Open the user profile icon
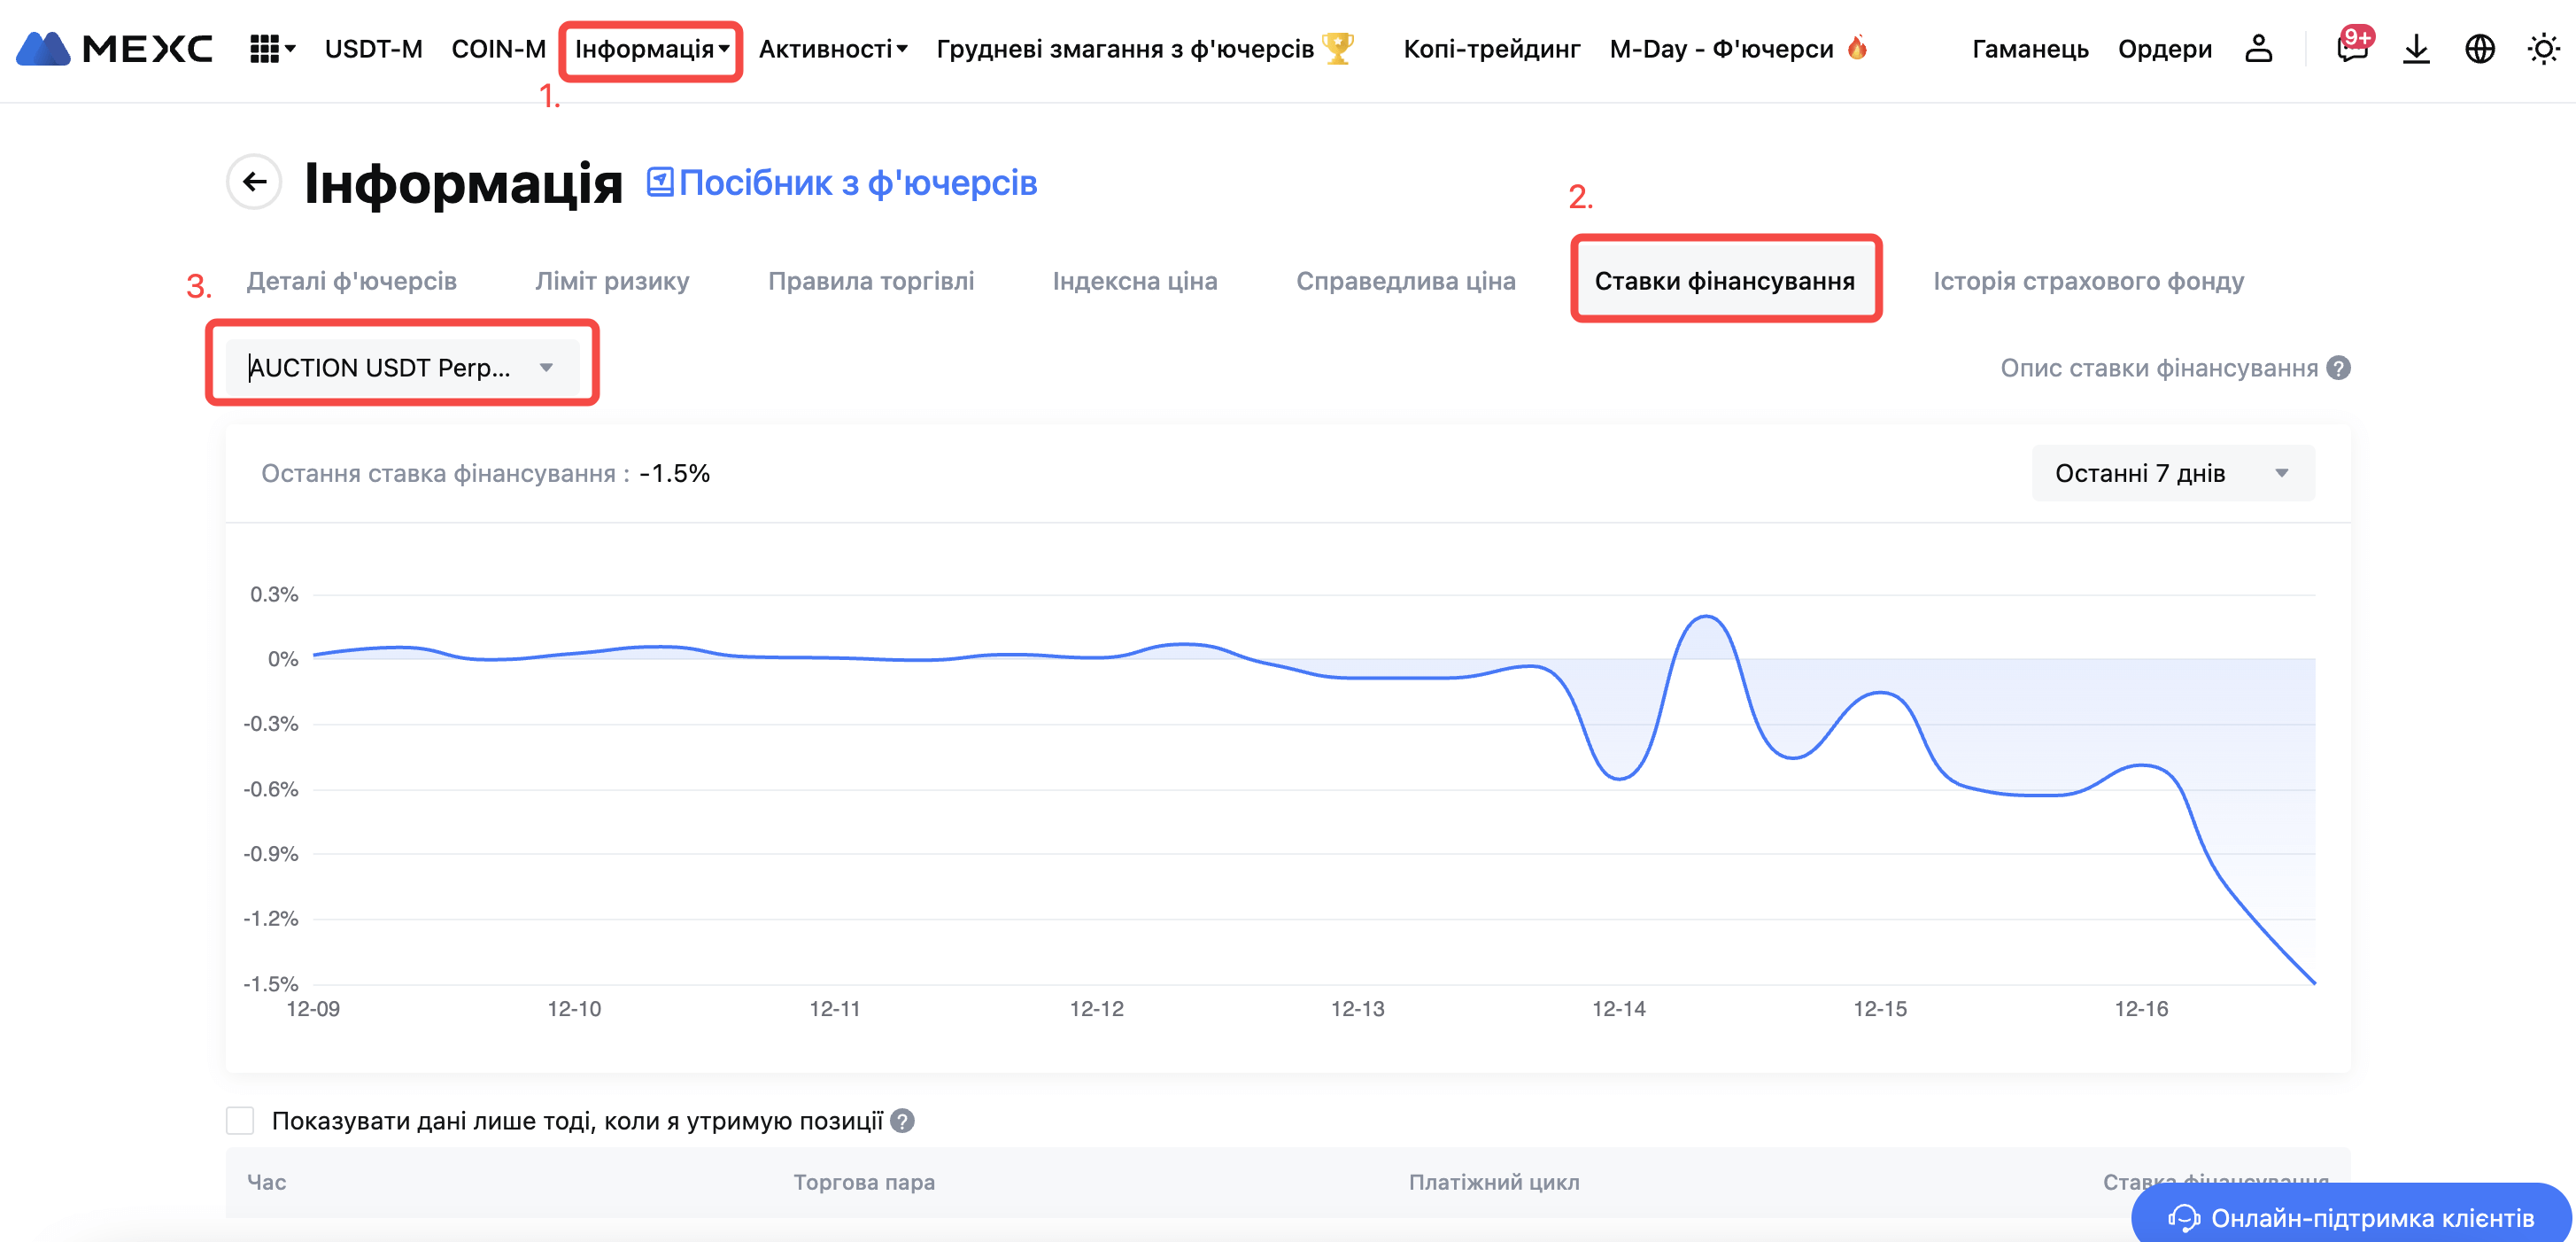 [x=2258, y=49]
